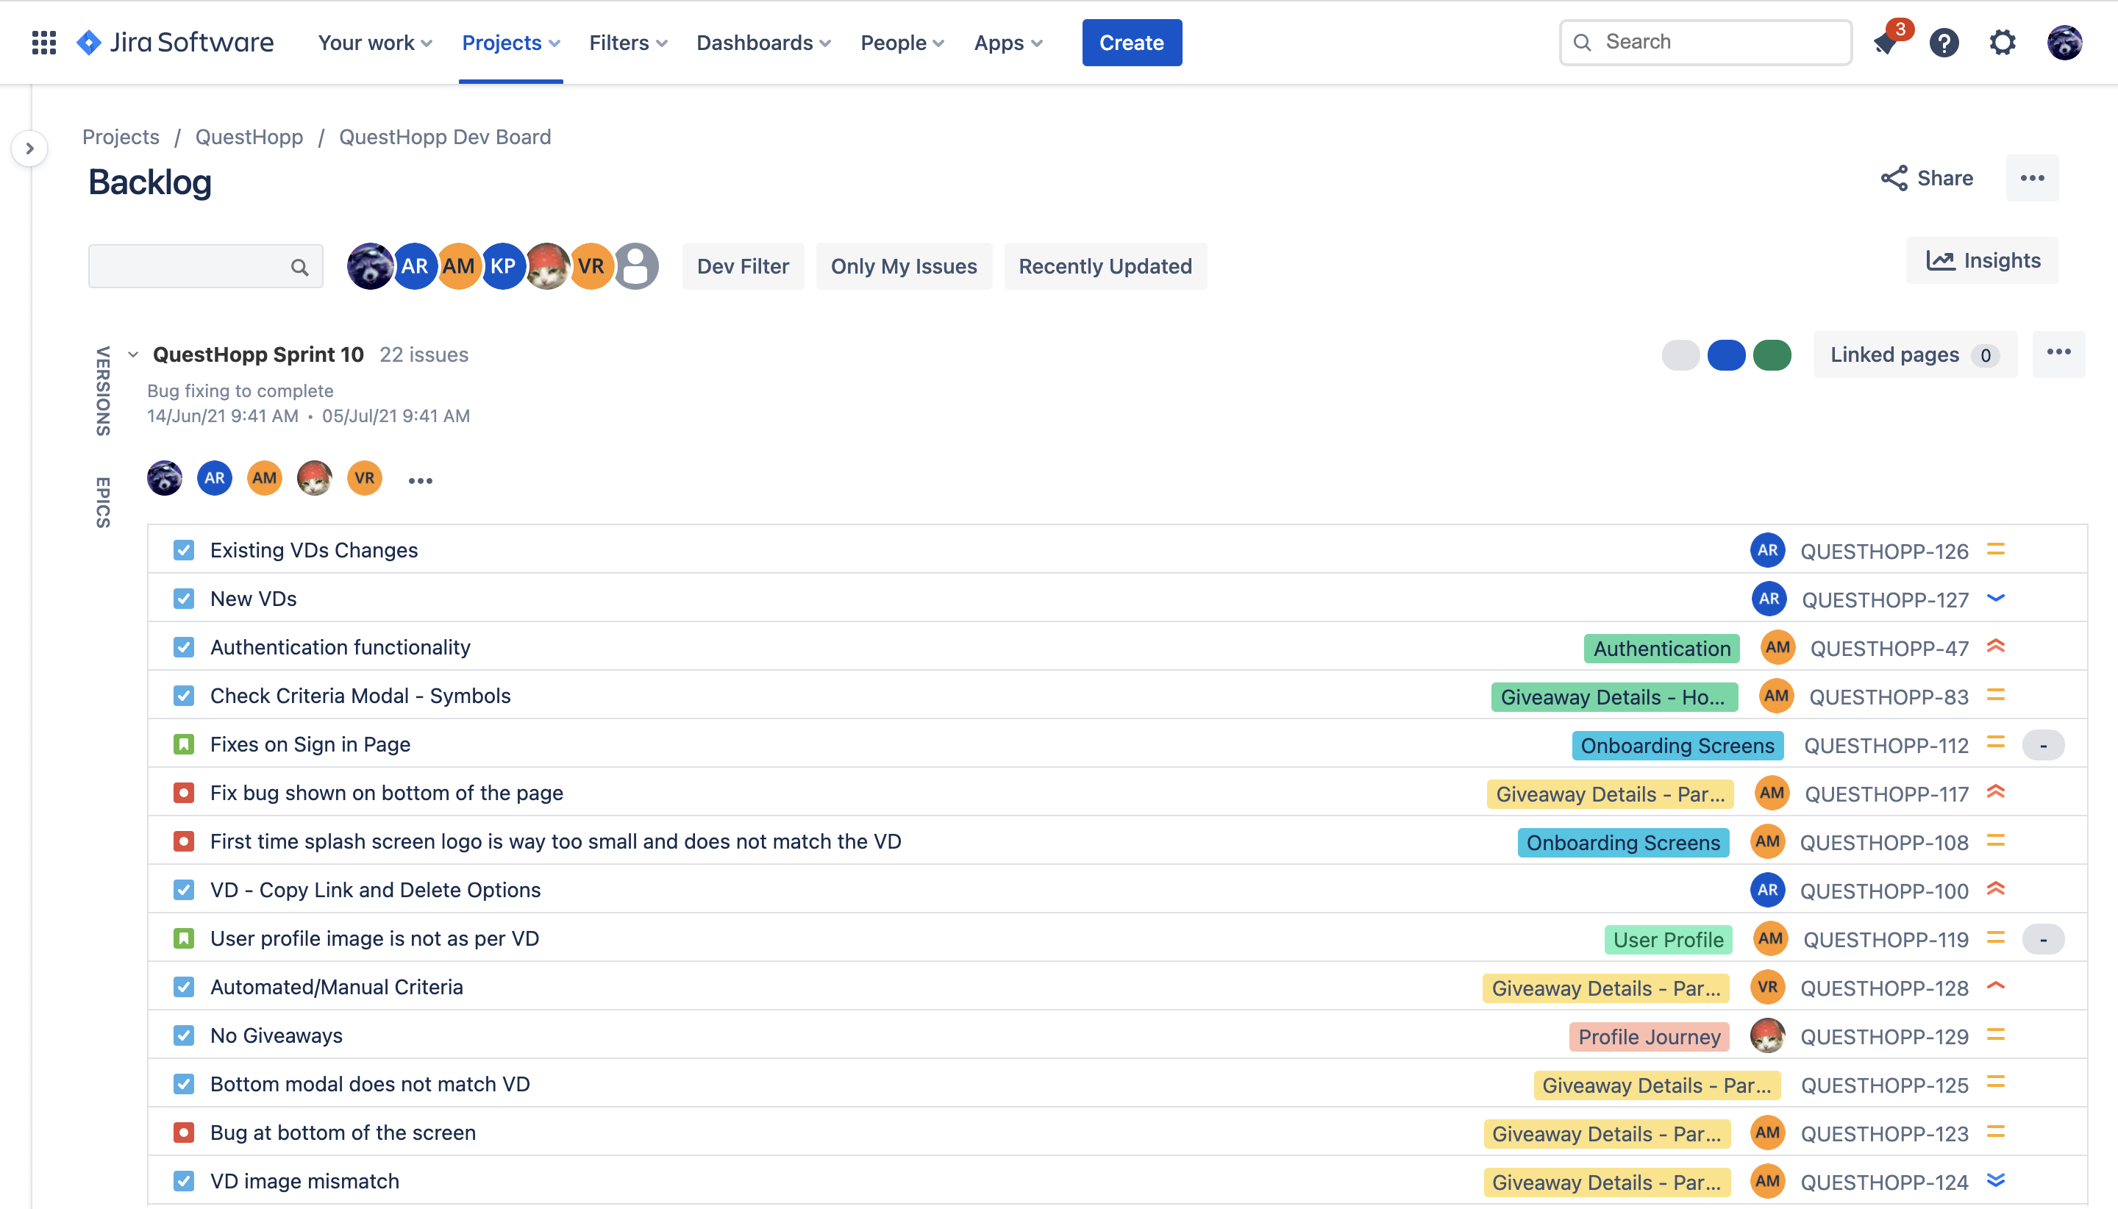Image resolution: width=2118 pixels, height=1209 pixels.
Task: Open the app switcher grid icon
Action: click(x=43, y=43)
